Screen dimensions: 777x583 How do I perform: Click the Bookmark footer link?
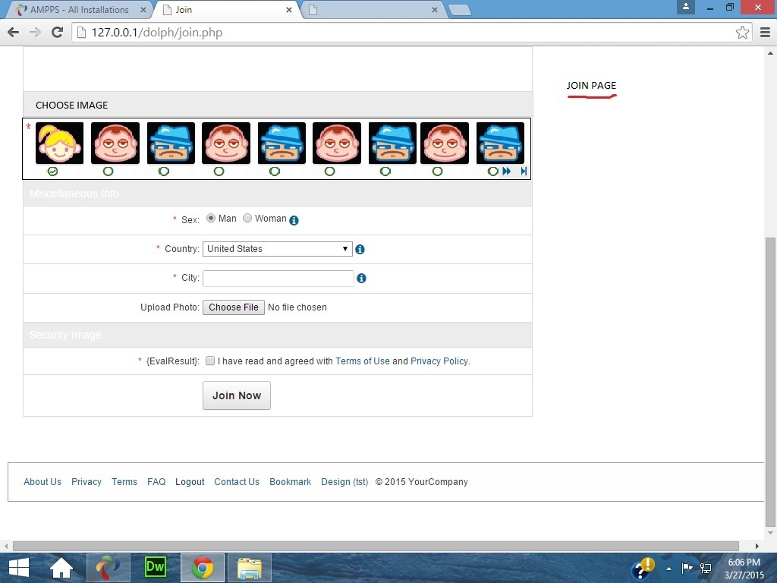[x=291, y=482]
